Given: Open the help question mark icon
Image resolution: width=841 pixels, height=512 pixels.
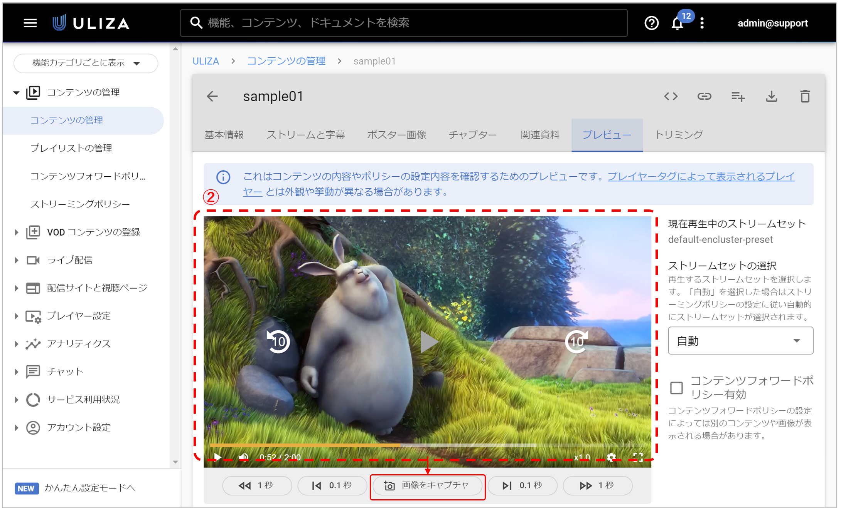Looking at the screenshot, I should pyautogui.click(x=651, y=23).
